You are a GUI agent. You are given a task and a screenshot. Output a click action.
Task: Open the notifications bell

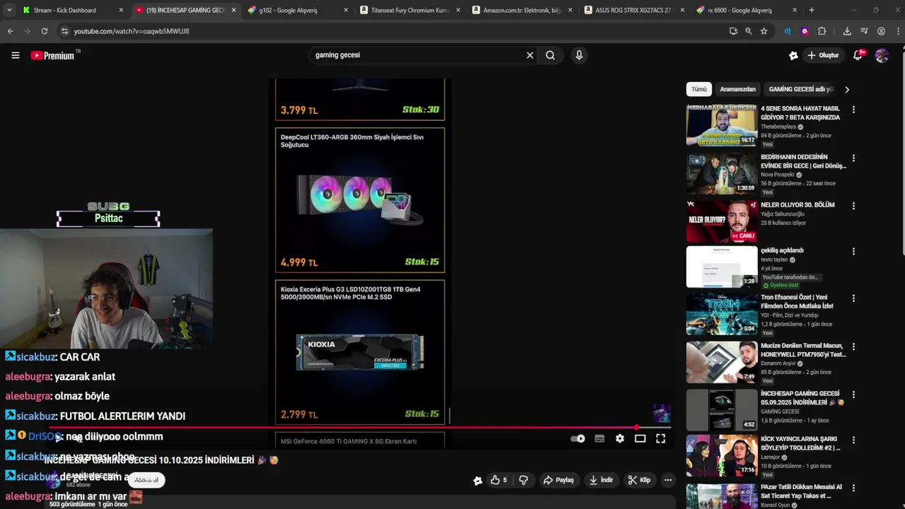pyautogui.click(x=858, y=55)
